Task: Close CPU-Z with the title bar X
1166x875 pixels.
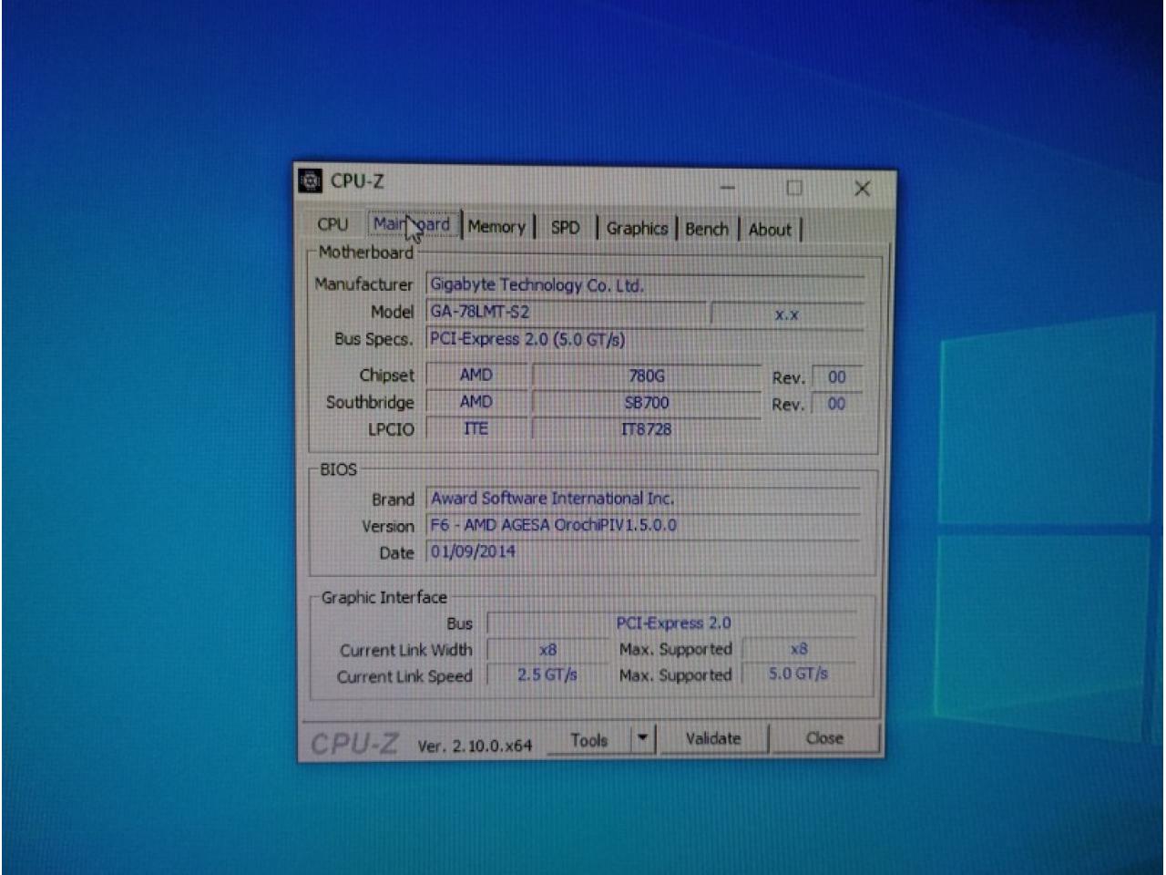Action: click(x=862, y=189)
